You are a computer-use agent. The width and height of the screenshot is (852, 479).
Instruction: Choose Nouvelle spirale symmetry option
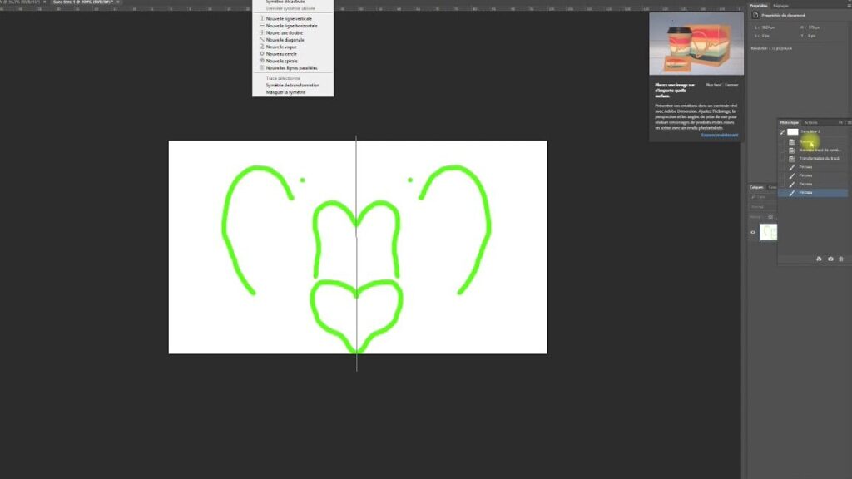293,61
